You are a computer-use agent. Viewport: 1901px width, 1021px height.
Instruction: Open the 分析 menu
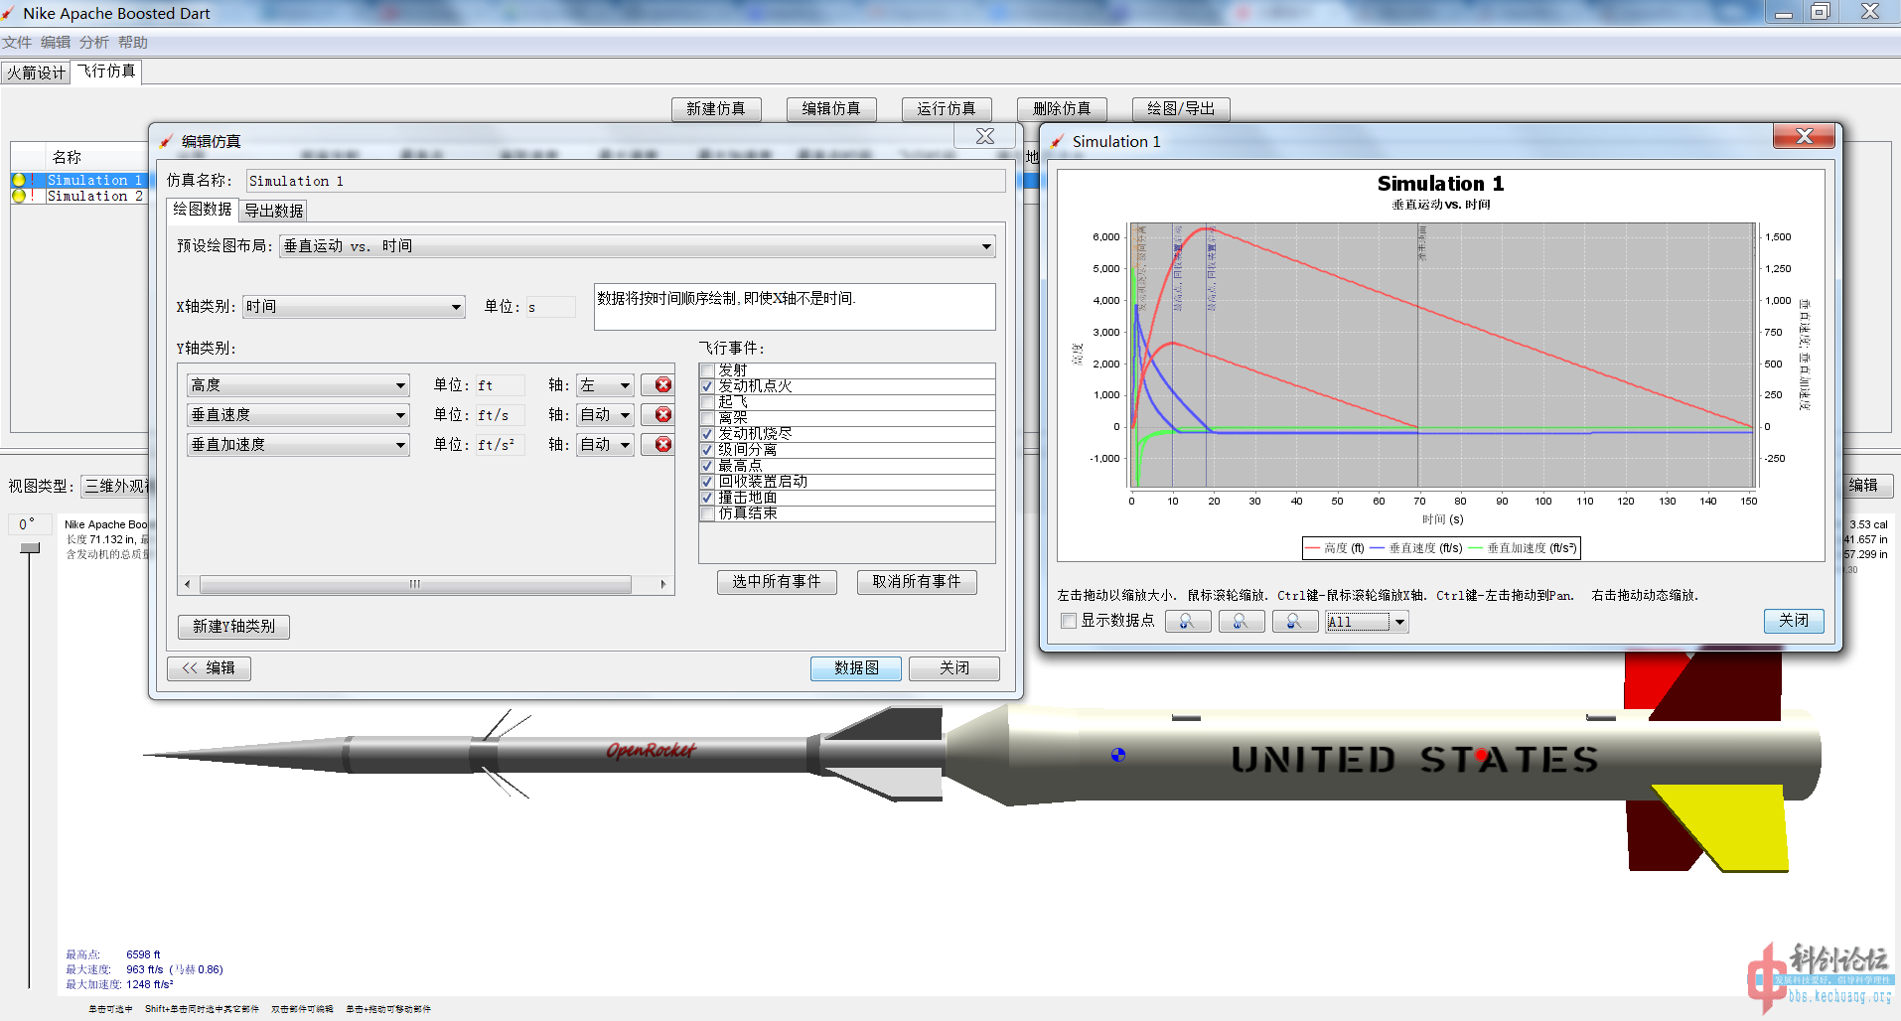point(94,43)
